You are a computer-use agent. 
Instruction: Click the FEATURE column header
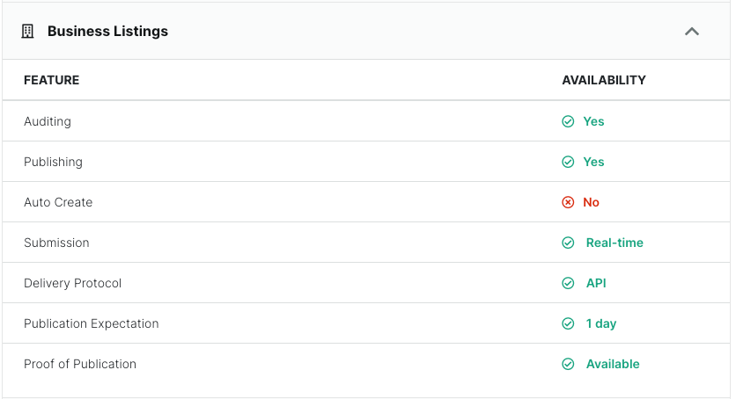[x=52, y=80]
